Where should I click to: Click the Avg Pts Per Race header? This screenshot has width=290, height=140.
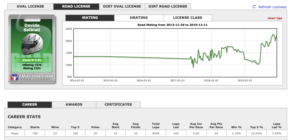click(216, 126)
